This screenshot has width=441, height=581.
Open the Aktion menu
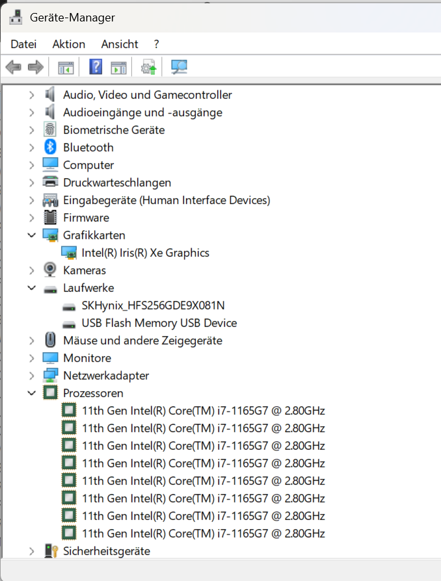(x=69, y=44)
